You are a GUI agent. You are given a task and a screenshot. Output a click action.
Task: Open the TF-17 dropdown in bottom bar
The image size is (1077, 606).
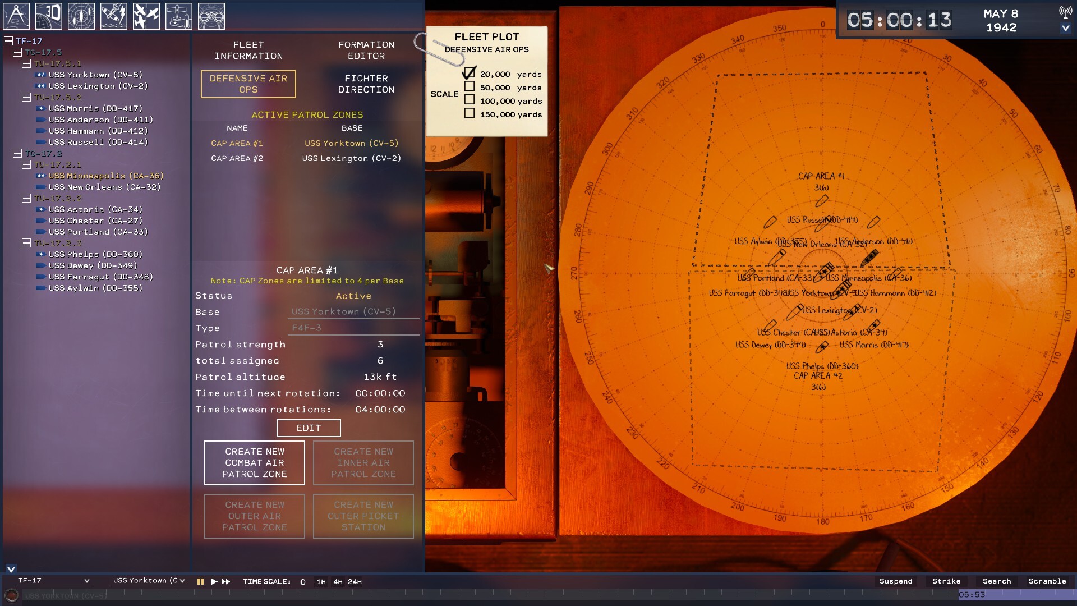click(x=53, y=581)
